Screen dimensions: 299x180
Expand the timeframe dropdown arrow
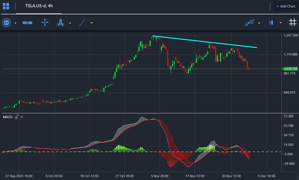click(15, 23)
